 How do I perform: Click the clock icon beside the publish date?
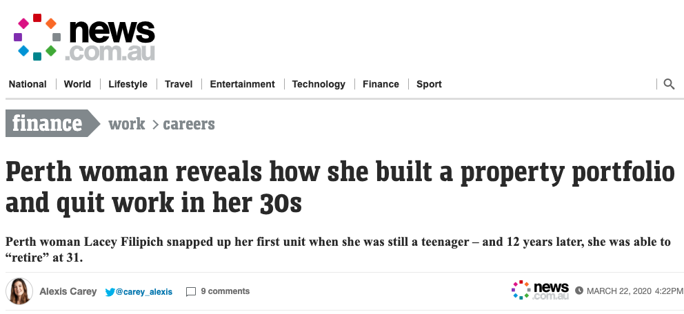579,291
